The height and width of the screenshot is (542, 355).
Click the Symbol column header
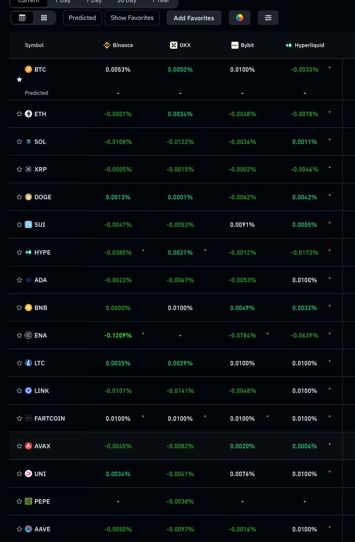pos(34,45)
